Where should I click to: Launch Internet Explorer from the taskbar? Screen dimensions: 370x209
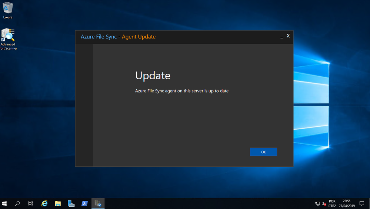pos(44,203)
